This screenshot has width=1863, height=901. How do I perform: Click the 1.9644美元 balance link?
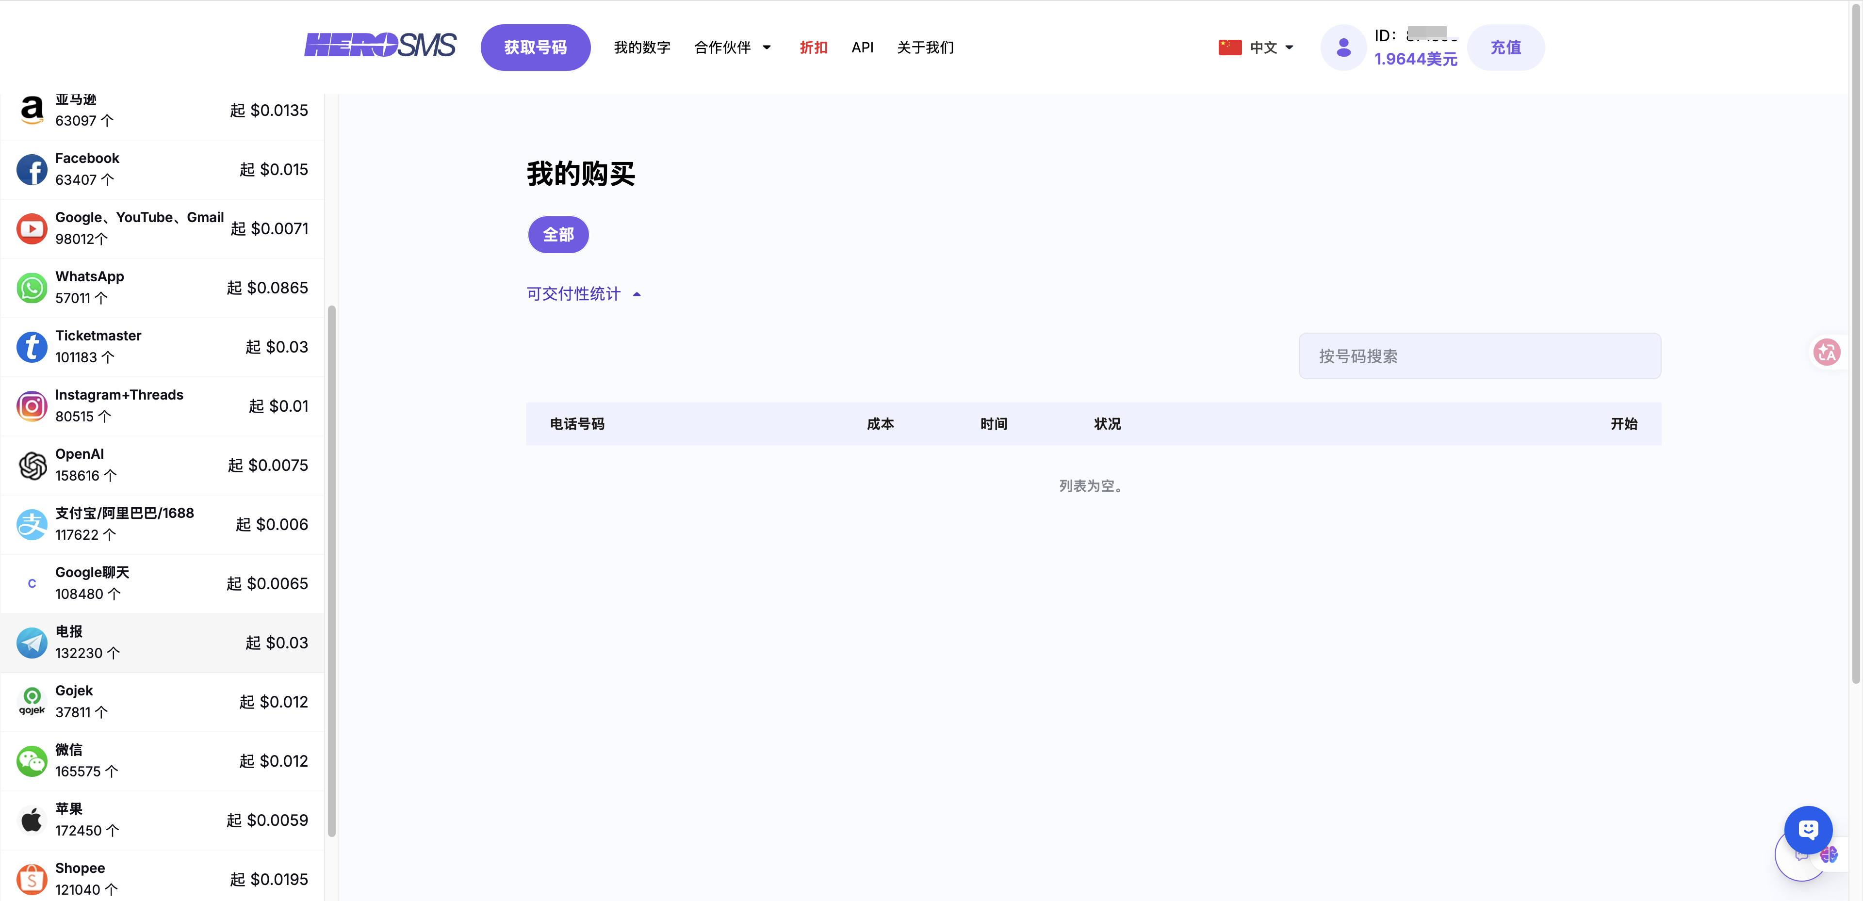pos(1415,59)
